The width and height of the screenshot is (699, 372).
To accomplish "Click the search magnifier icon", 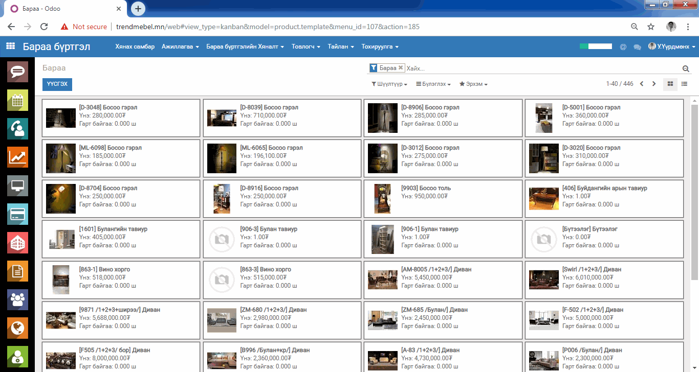I will [686, 69].
